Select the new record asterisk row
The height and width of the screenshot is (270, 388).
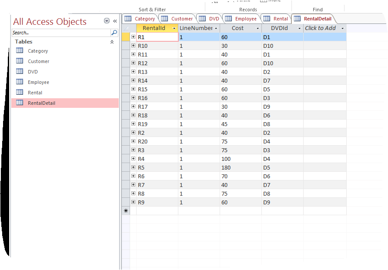126,210
